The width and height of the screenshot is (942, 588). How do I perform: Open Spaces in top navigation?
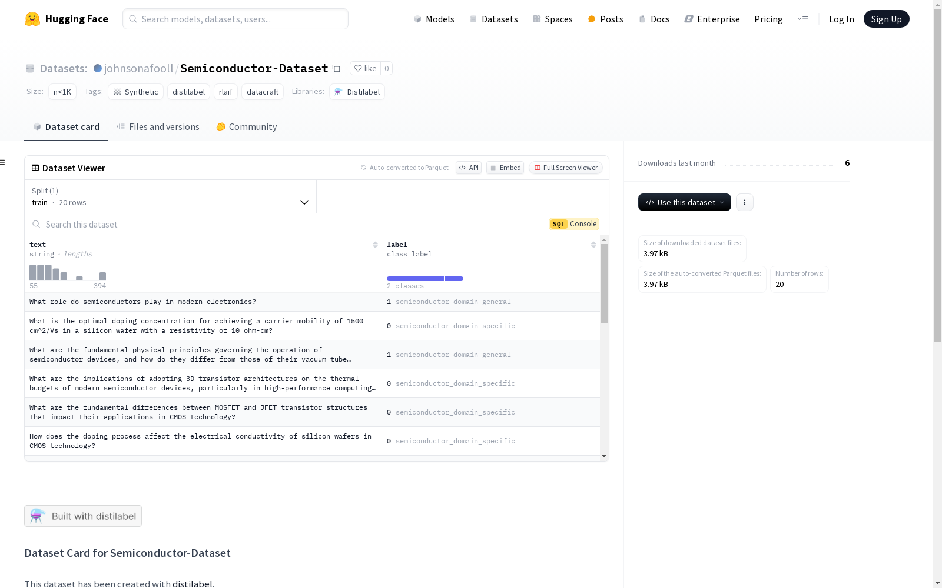pos(552,19)
